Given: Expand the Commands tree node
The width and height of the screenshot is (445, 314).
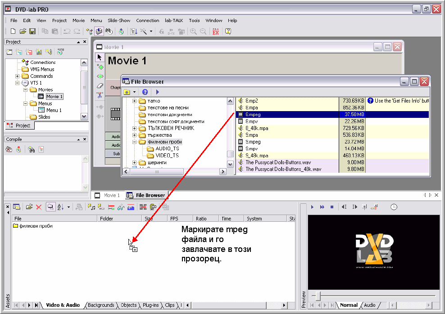Looking at the screenshot, I should tap(17, 76).
